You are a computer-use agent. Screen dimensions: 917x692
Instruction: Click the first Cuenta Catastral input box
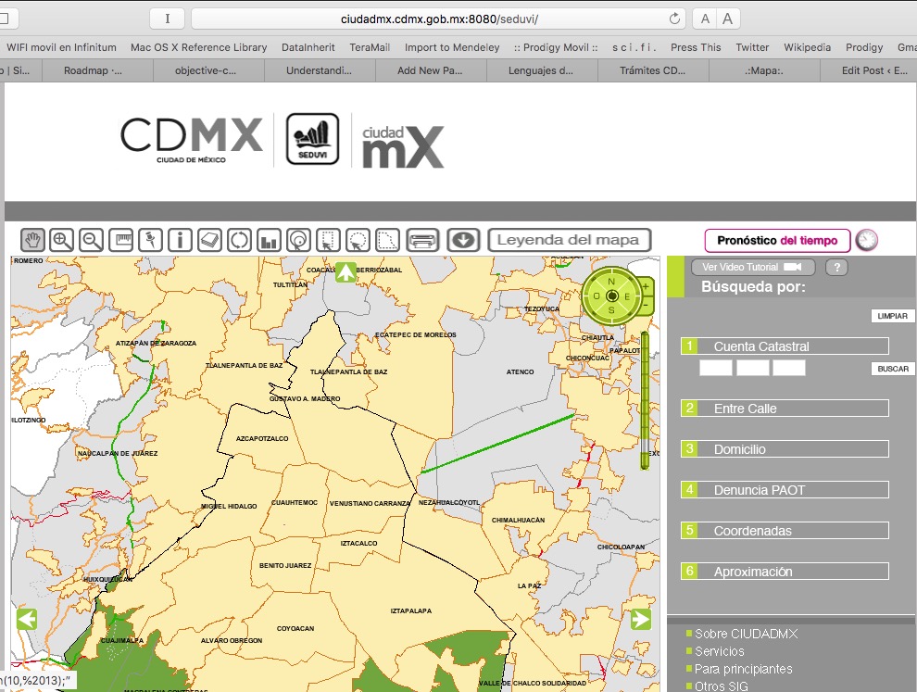coord(715,368)
